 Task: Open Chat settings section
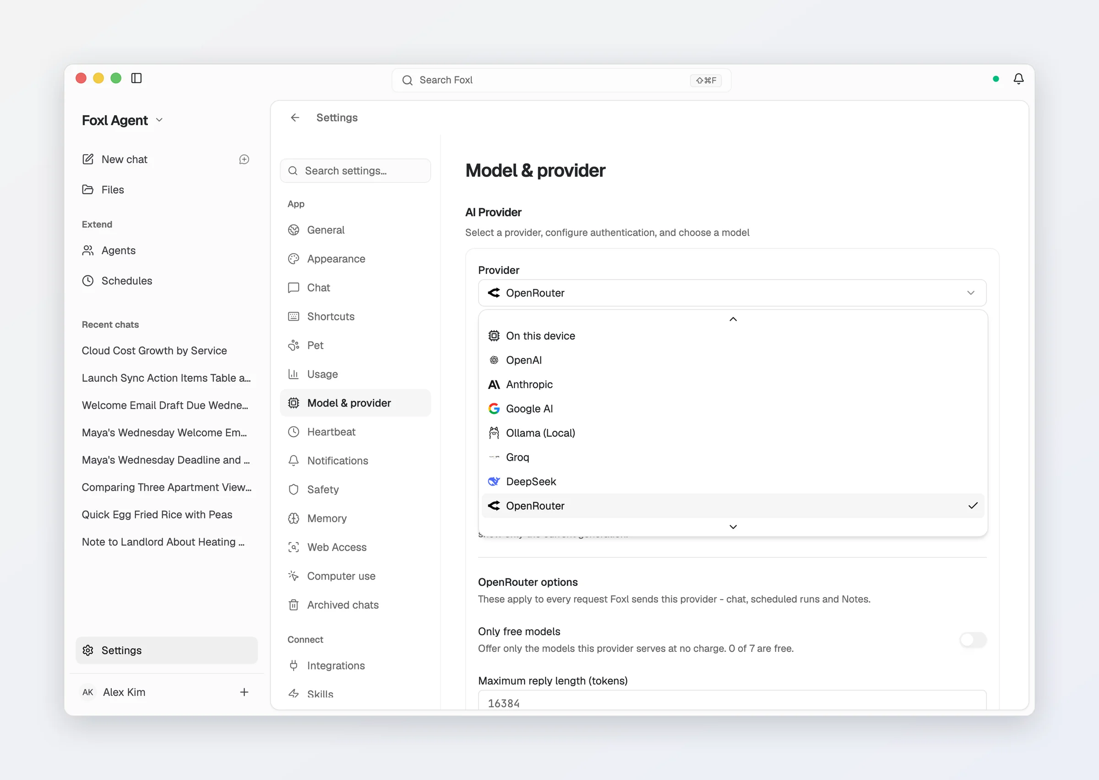(355, 288)
